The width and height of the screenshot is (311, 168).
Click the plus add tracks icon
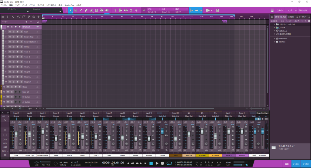pyautogui.click(x=39, y=17)
